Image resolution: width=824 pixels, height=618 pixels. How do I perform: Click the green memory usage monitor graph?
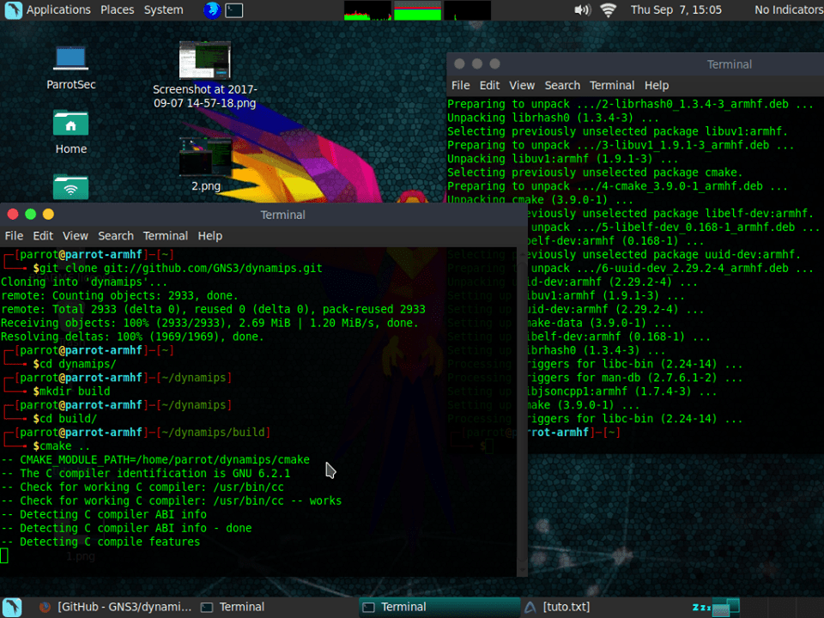pyautogui.click(x=418, y=10)
